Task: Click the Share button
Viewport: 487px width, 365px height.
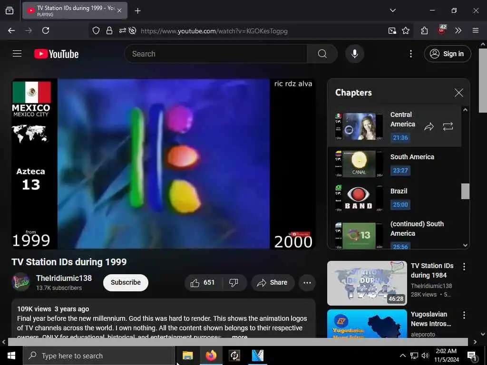Action: (273, 282)
